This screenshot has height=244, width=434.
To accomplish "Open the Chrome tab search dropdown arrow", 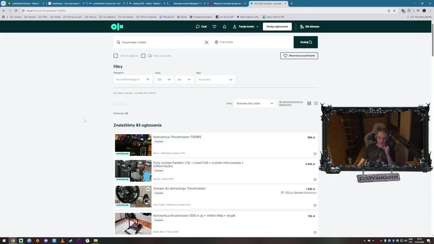I will click(3, 3).
